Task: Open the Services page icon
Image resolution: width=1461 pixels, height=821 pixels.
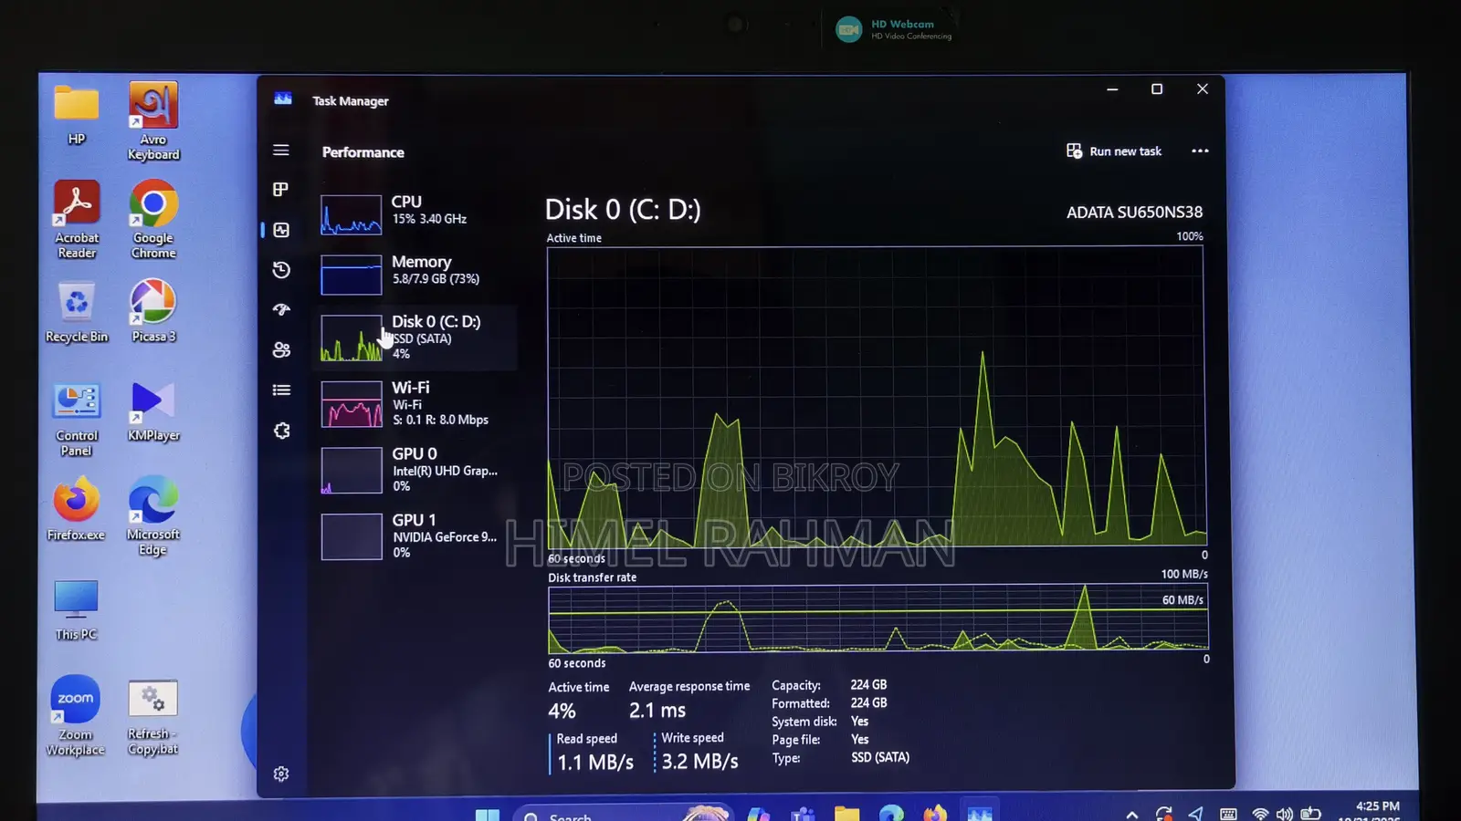Action: point(281,431)
